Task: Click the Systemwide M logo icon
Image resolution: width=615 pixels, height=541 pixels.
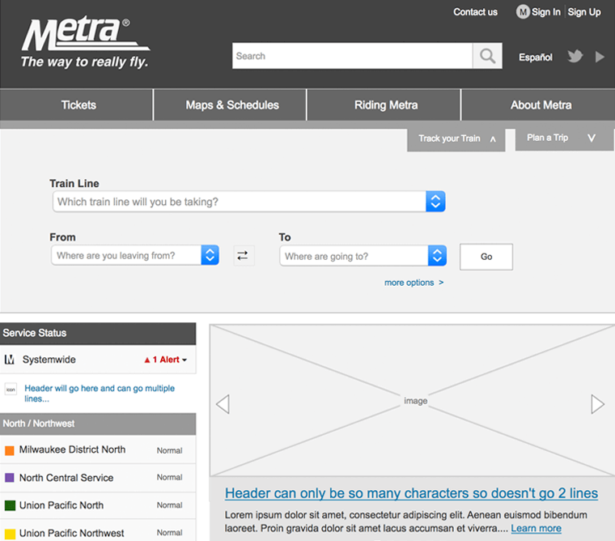Action: click(x=10, y=360)
